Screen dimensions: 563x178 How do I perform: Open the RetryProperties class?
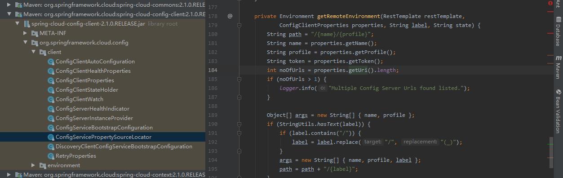(76, 156)
